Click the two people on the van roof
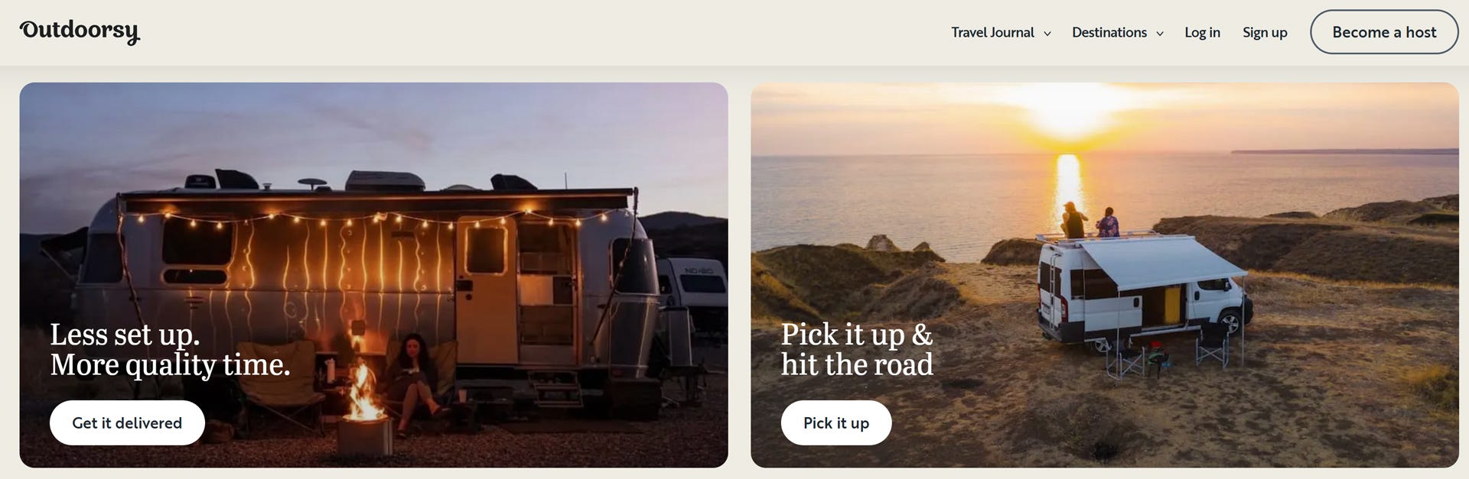Viewport: 1469px width, 479px height. tap(1090, 220)
